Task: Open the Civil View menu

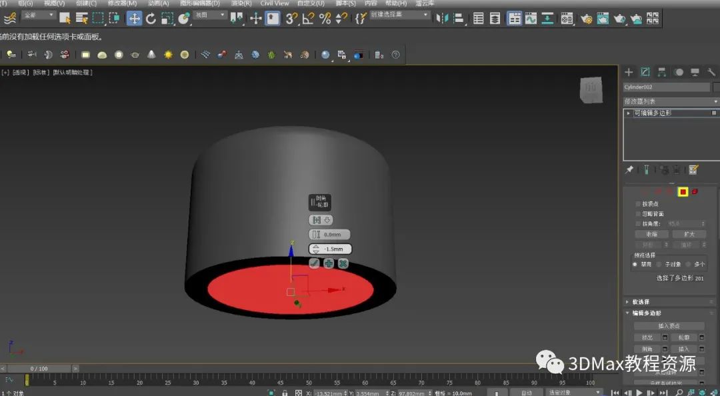Action: [x=275, y=3]
